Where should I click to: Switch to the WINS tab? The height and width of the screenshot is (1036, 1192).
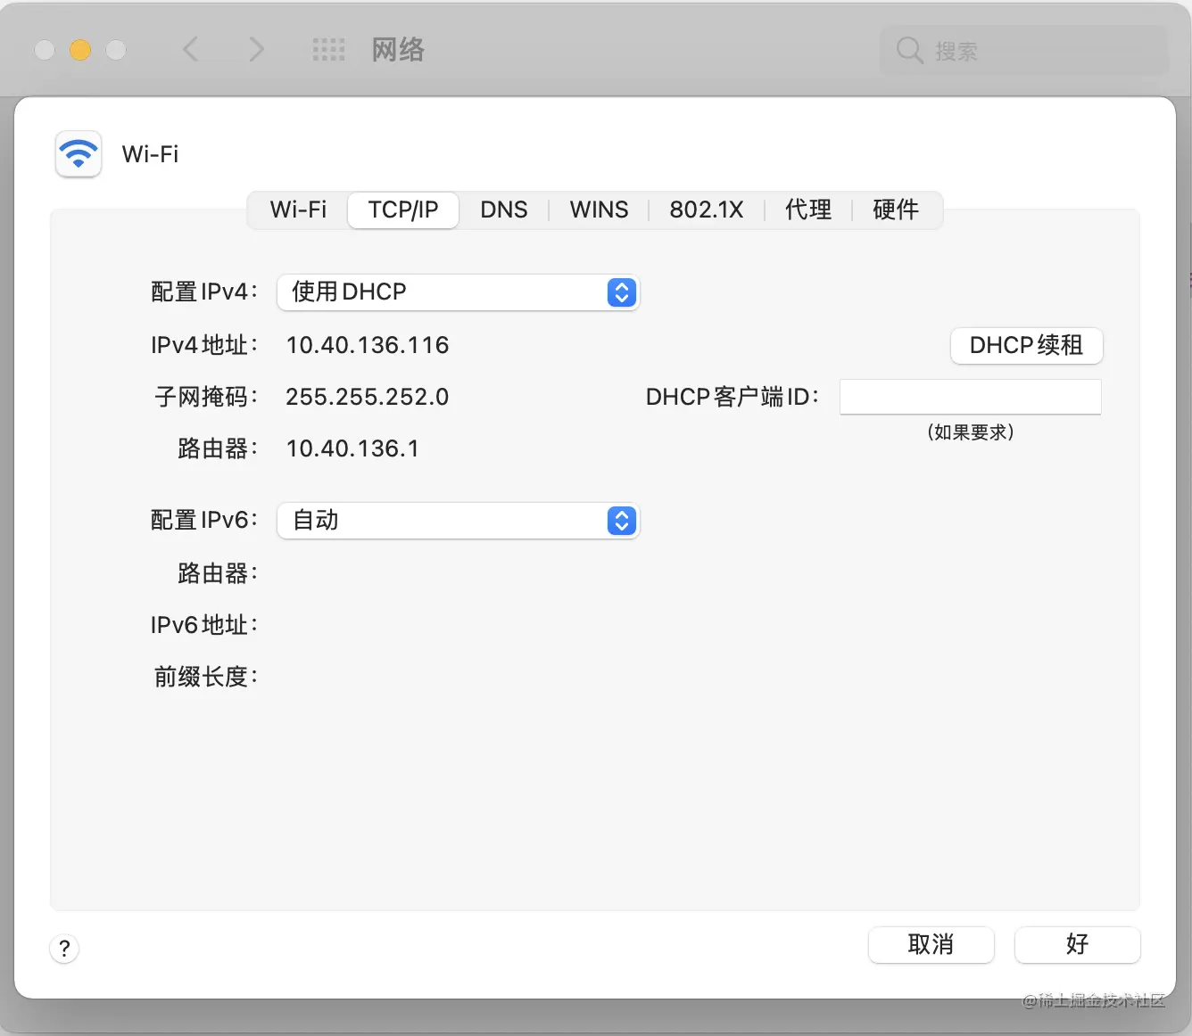[x=599, y=210]
